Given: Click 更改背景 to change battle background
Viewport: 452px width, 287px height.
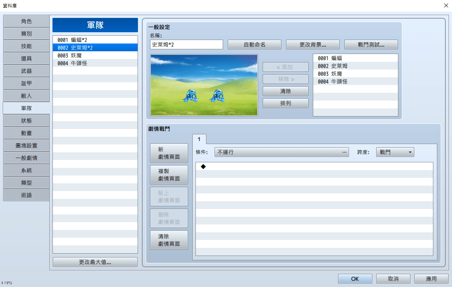Looking at the screenshot, I should [312, 45].
